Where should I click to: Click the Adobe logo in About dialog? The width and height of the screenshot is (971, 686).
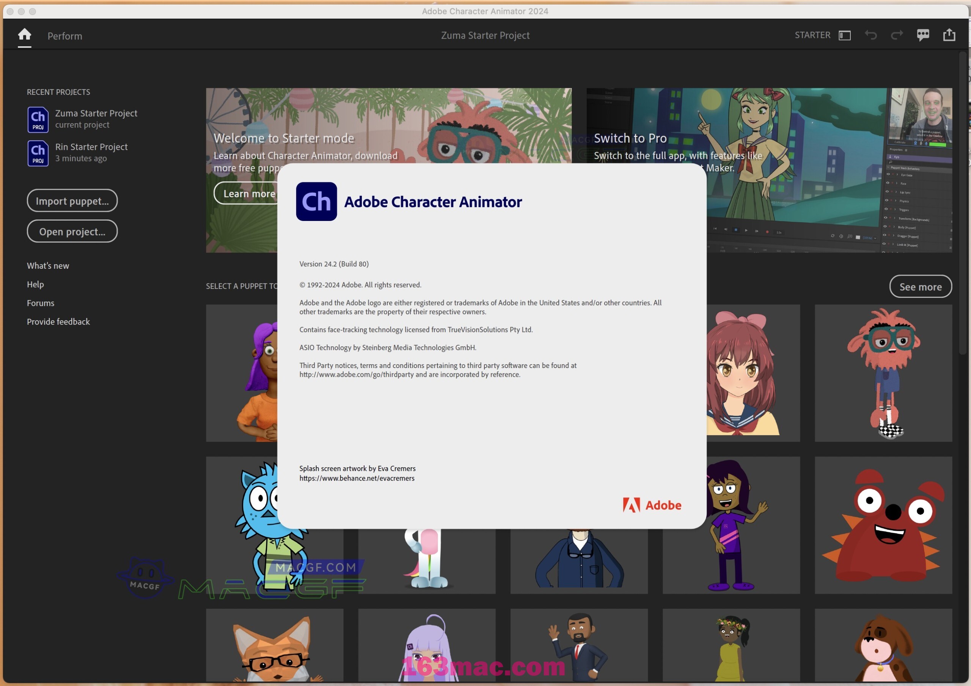(x=652, y=505)
